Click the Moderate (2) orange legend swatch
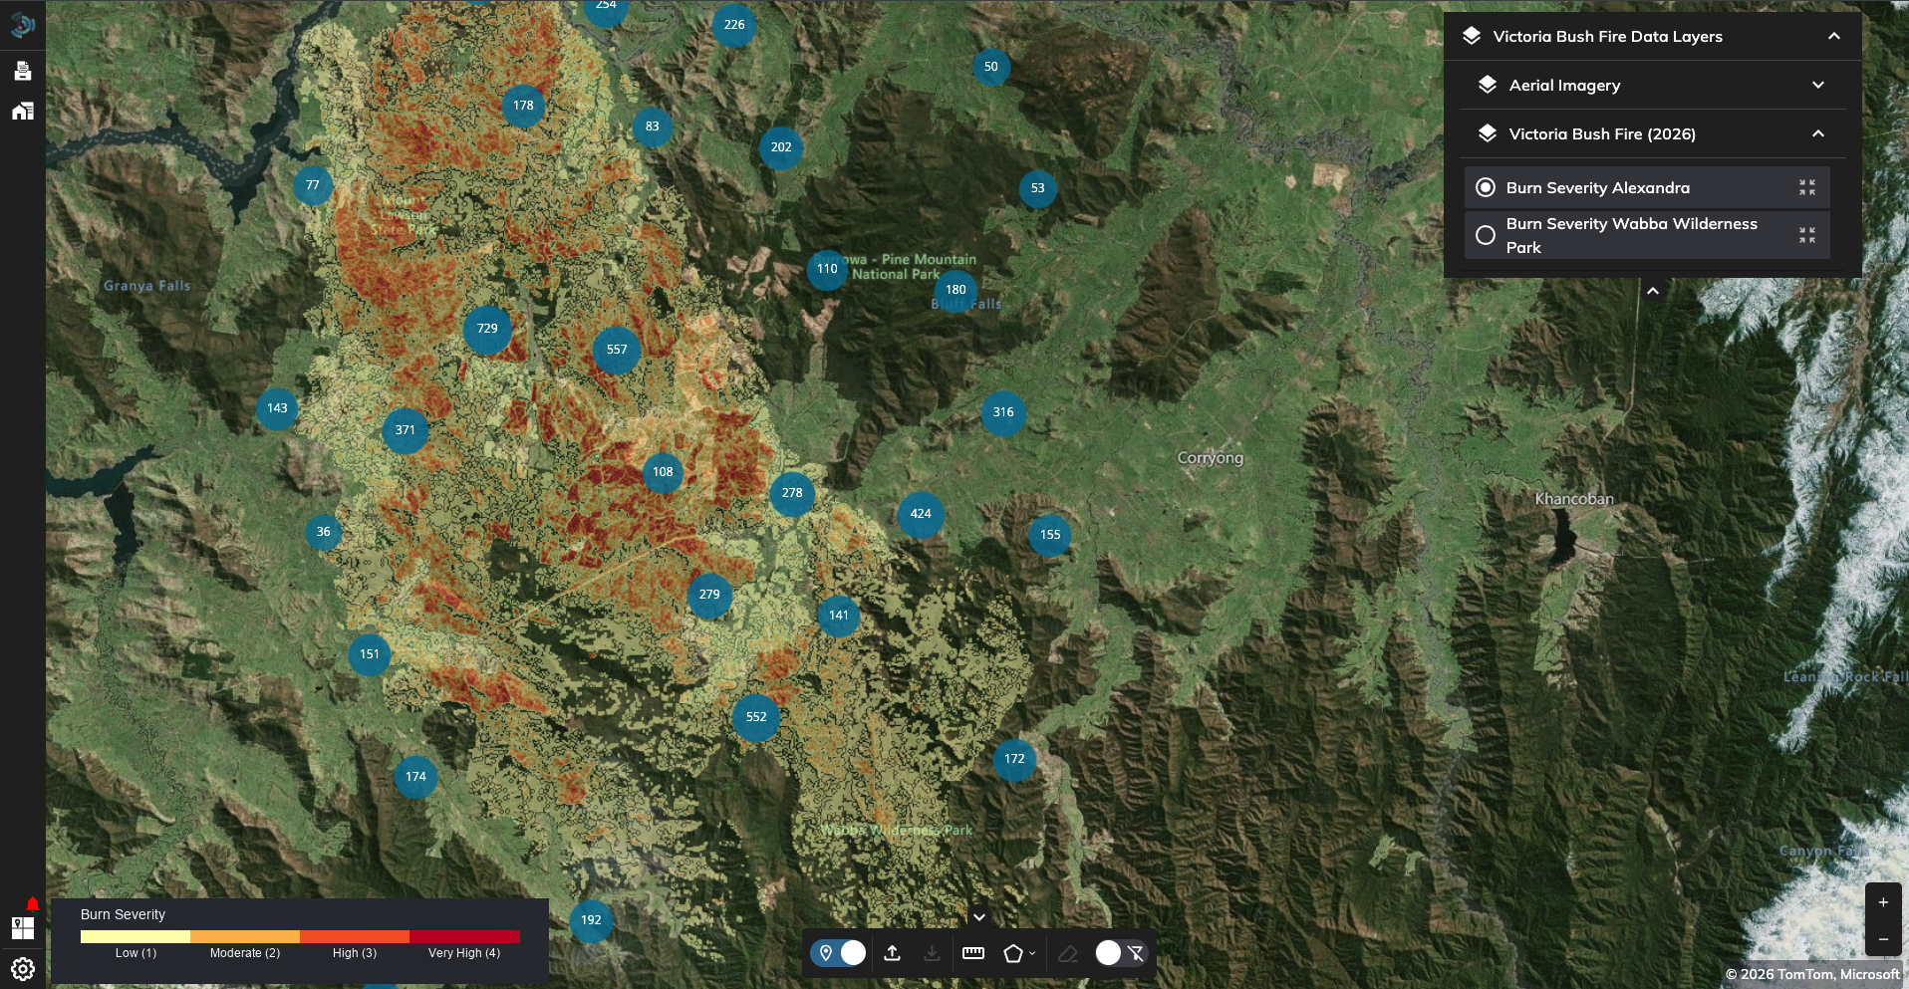The height and width of the screenshot is (989, 1909). (x=245, y=937)
